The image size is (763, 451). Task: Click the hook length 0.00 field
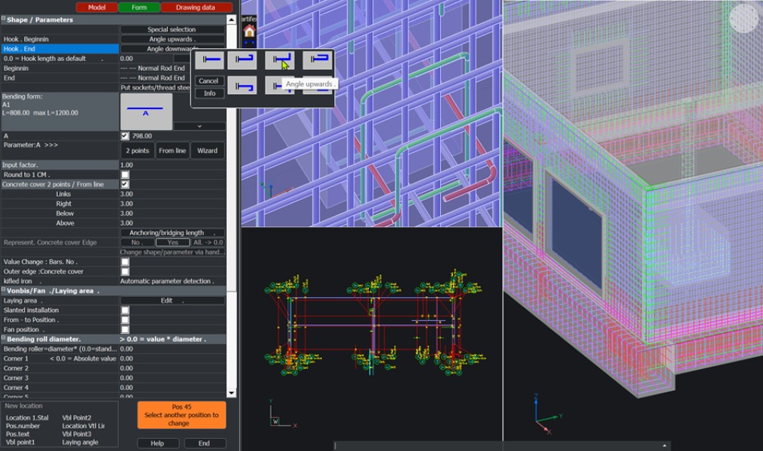click(x=146, y=59)
